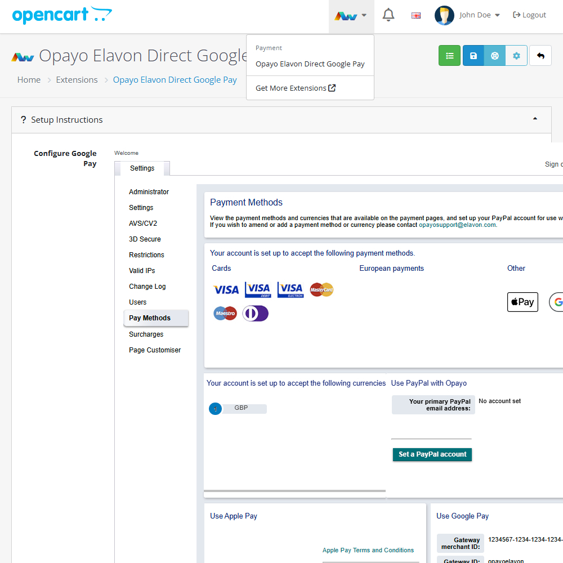Select Surcharges in the sidebar
This screenshot has width=563, height=563.
146,334
